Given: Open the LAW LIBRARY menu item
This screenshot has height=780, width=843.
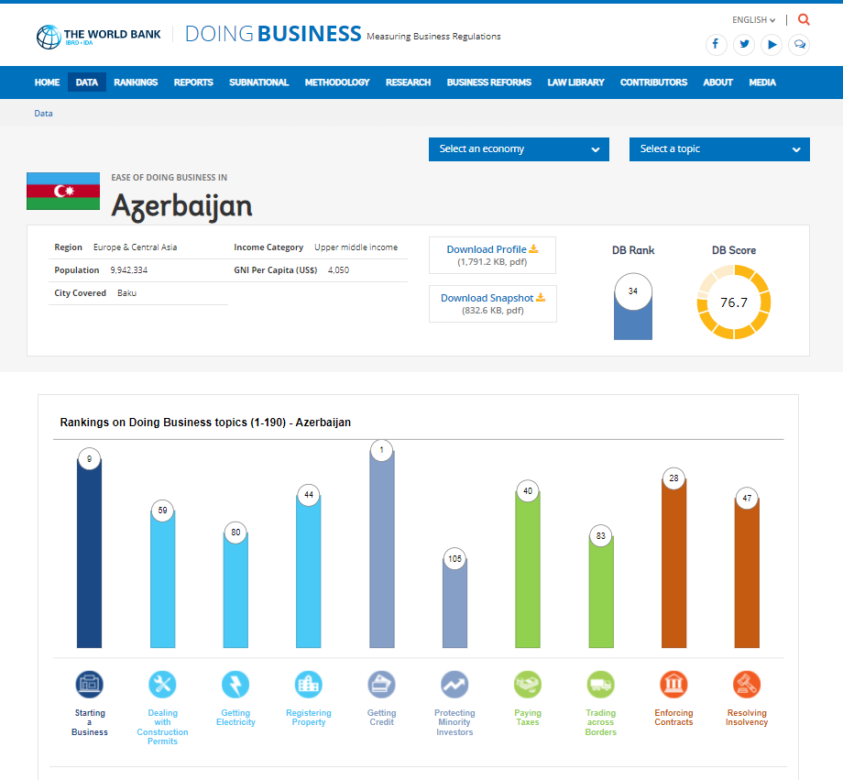Looking at the screenshot, I should [x=575, y=82].
